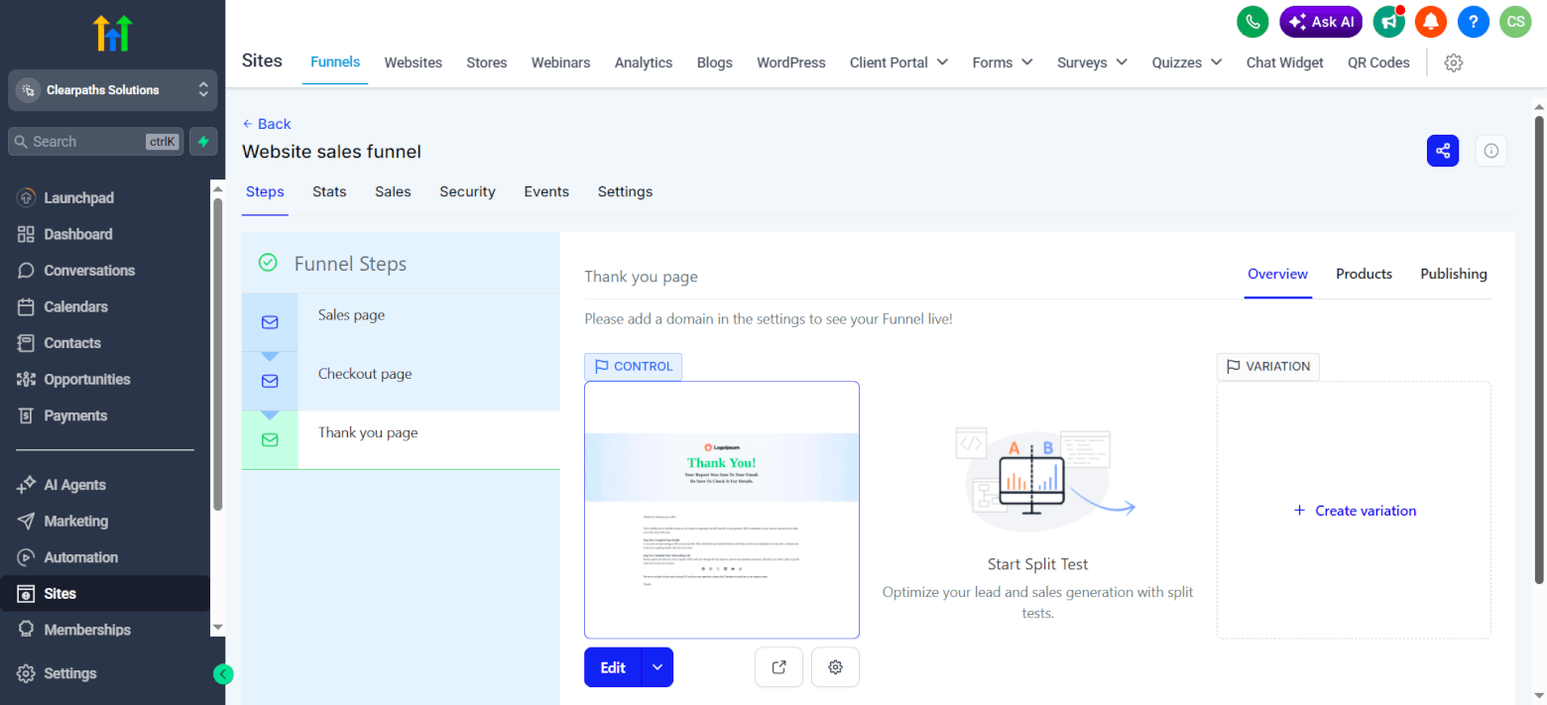Open the Stats tab
Screen dimensions: 1547x705
click(x=329, y=191)
